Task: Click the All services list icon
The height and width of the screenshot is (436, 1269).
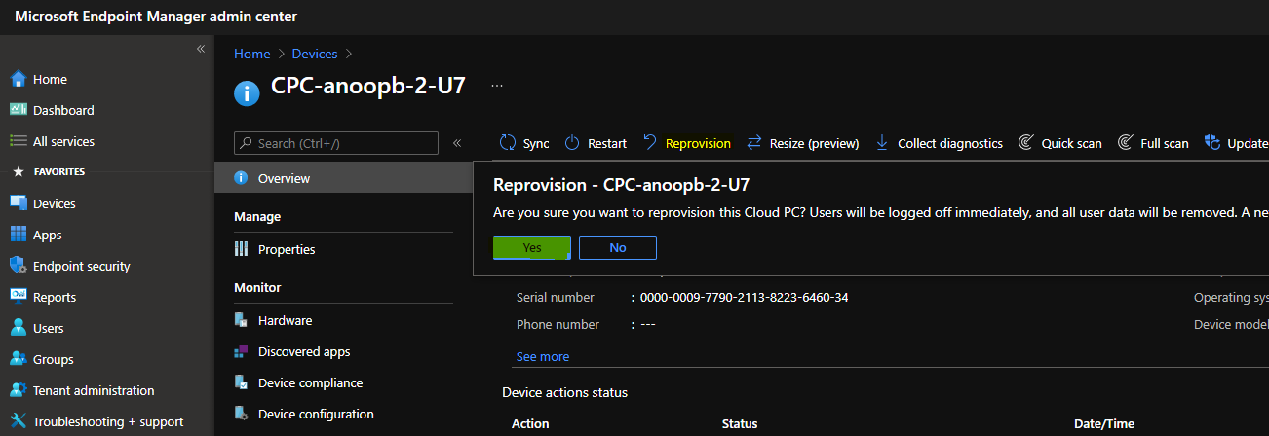Action: point(18,141)
